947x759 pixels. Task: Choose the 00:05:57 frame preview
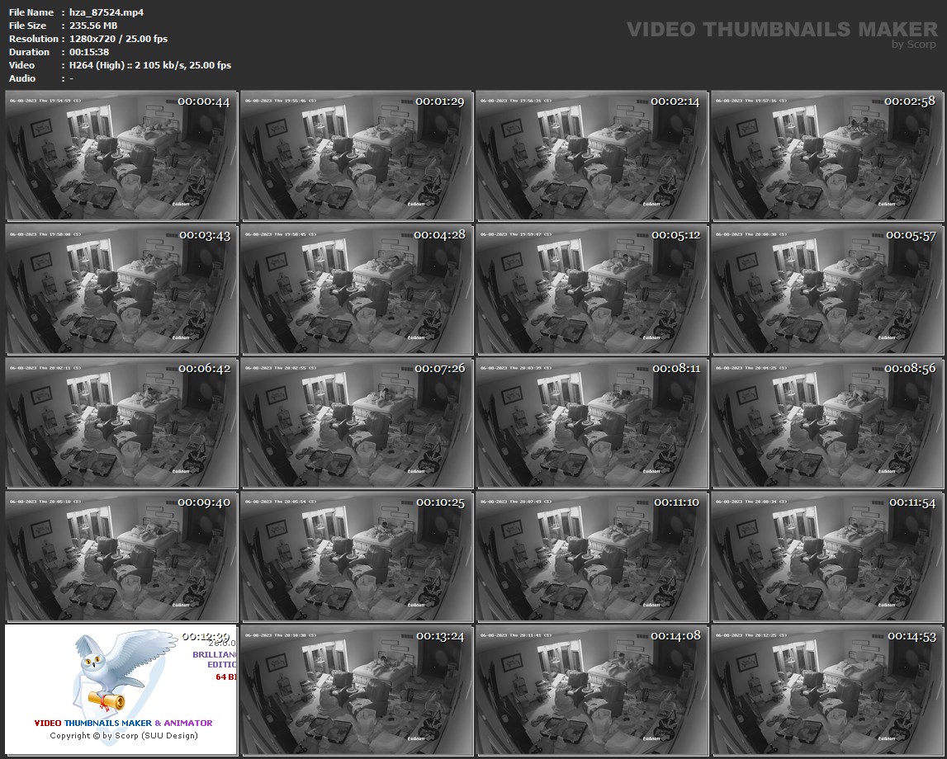826,289
